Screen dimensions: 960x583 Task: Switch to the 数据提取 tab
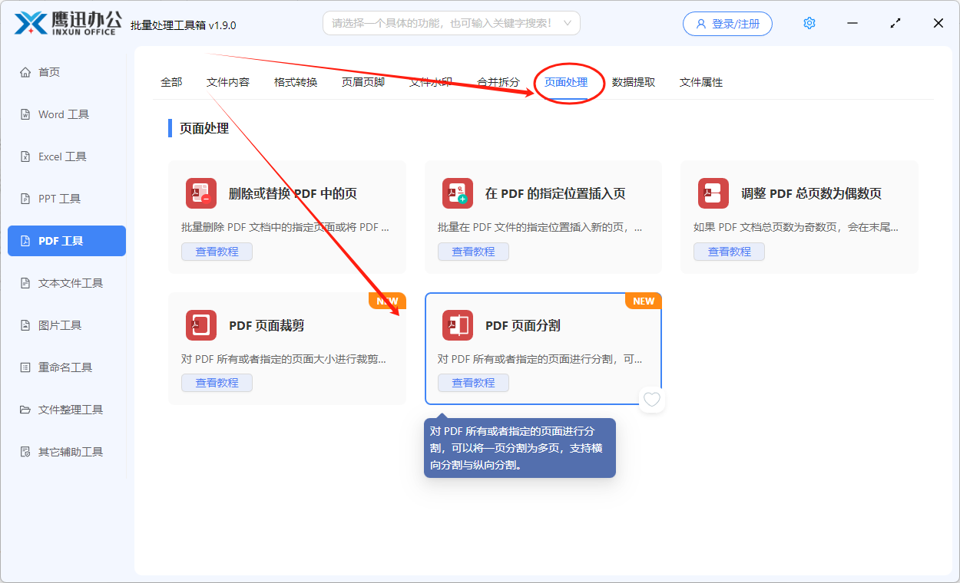pyautogui.click(x=634, y=82)
